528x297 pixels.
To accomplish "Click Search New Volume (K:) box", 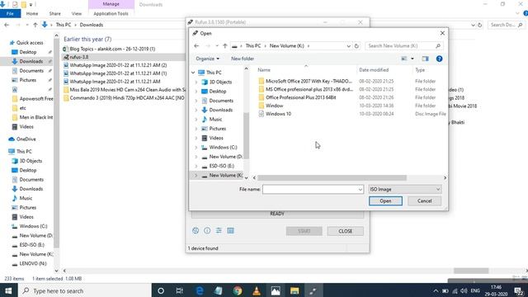I will (x=404, y=46).
